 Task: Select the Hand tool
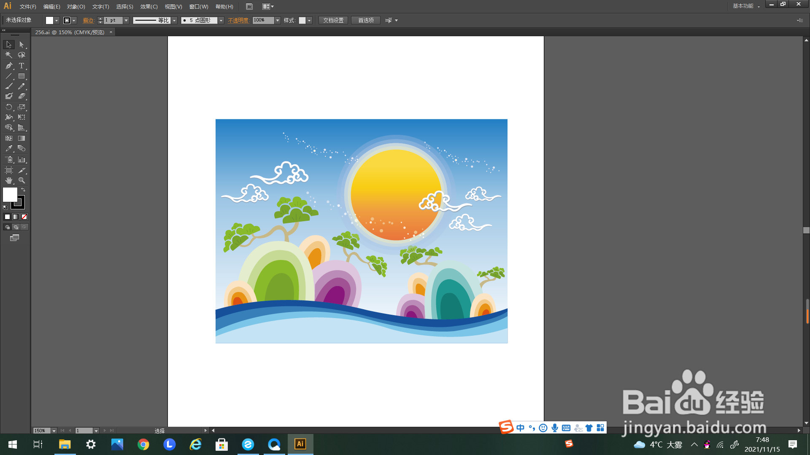pyautogui.click(x=9, y=180)
